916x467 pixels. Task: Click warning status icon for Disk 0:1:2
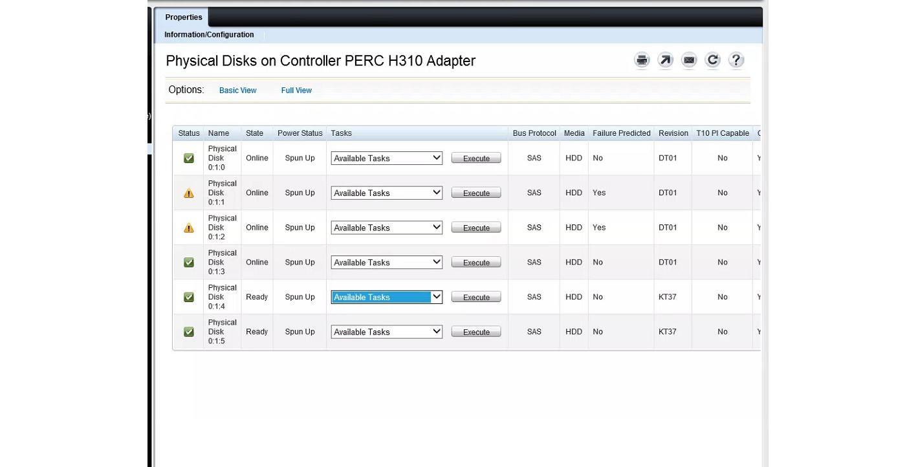coord(189,228)
